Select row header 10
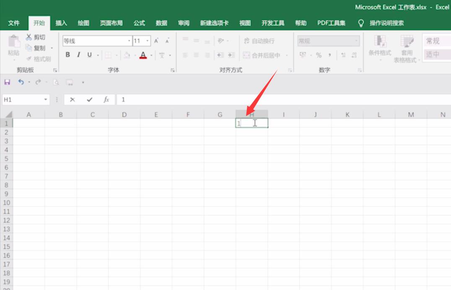This screenshot has height=290, width=451. click(6, 202)
